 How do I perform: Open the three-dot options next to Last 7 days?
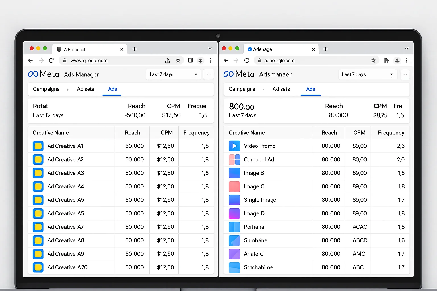point(209,74)
